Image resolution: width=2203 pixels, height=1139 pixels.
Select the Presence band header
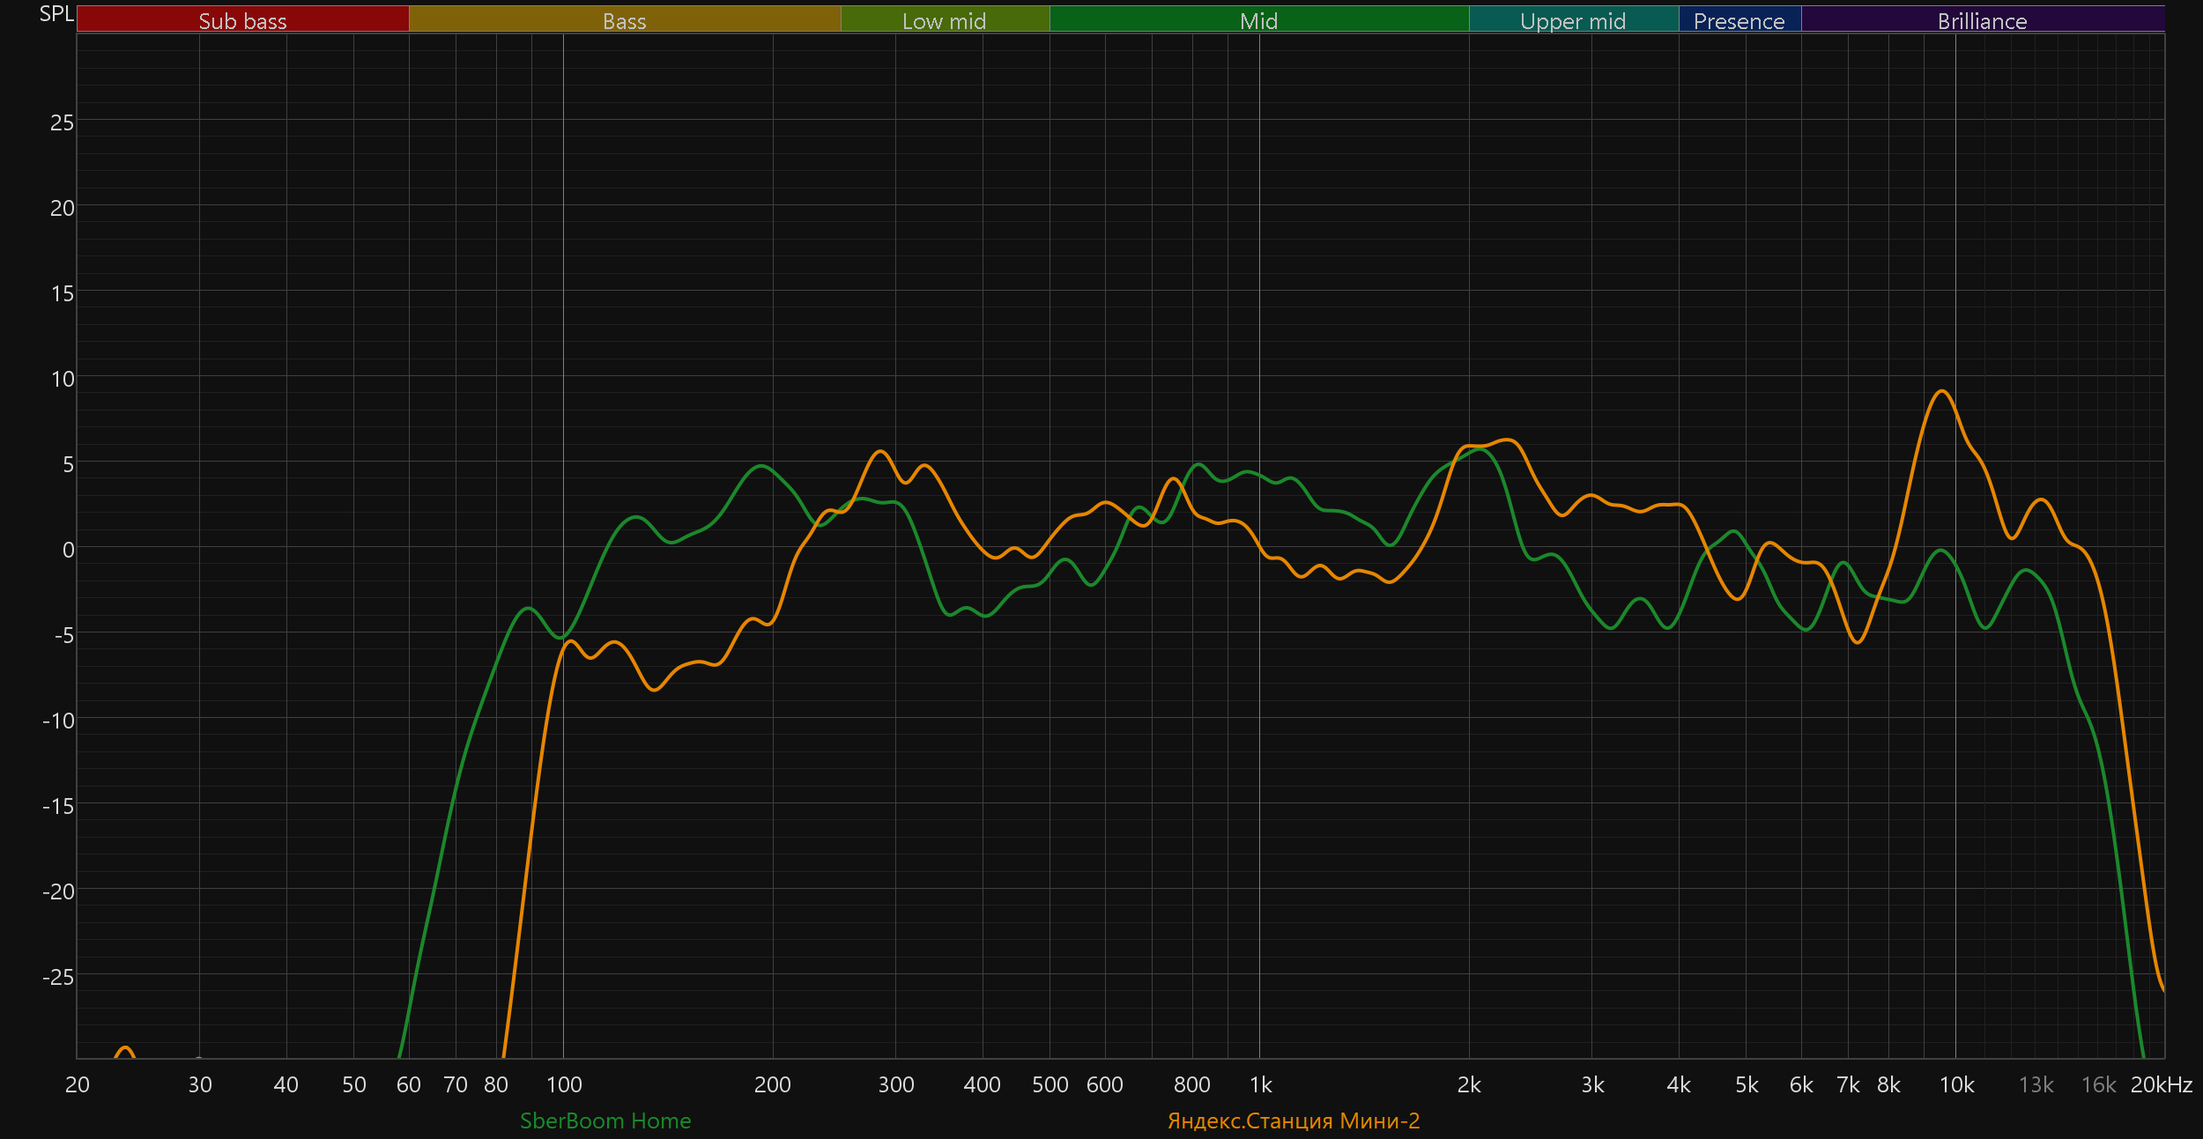click(x=1739, y=19)
